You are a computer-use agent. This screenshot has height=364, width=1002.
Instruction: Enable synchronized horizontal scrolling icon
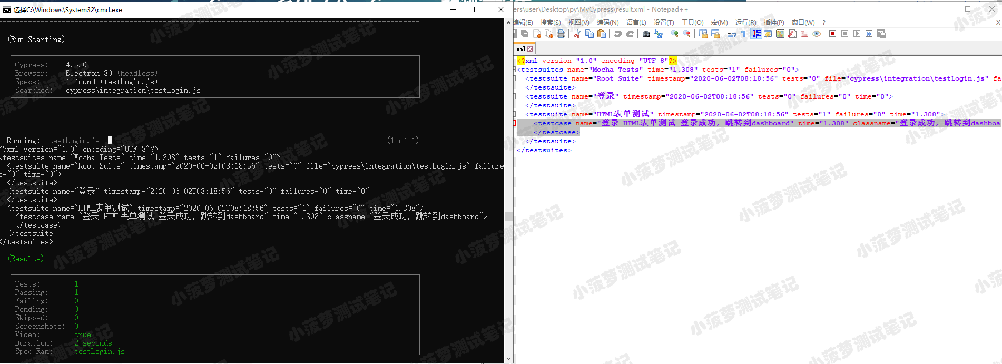click(715, 34)
